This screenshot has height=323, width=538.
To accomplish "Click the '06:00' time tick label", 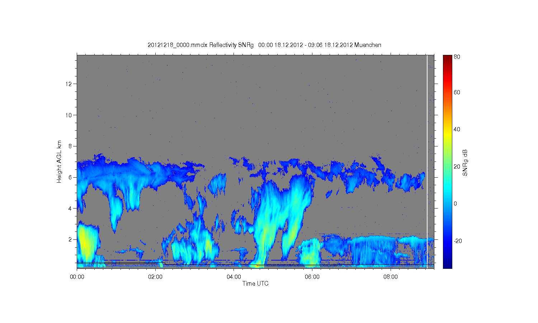I will point(312,277).
